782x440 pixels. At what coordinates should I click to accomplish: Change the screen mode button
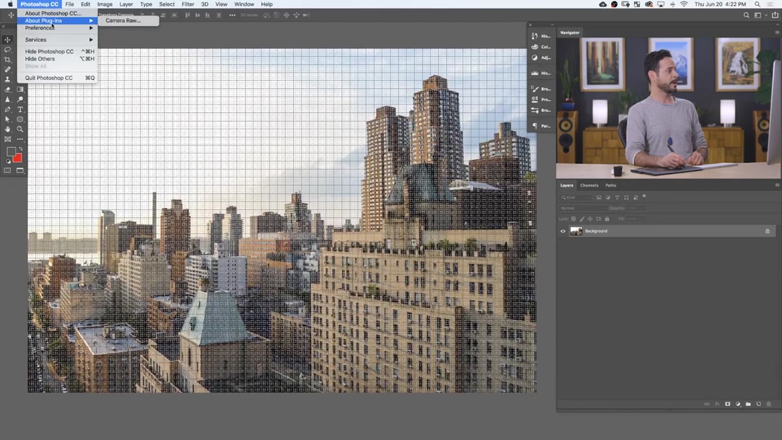20,171
